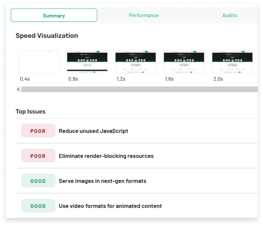Viewport: 263px width, 226px height.
Task: Select the 0.8s screenshot thumbnail
Action: pyautogui.click(x=87, y=62)
